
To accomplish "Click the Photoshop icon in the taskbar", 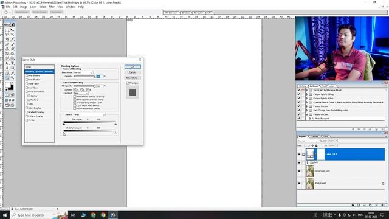I will tap(113, 215).
